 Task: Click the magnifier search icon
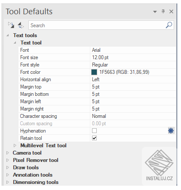169,25
